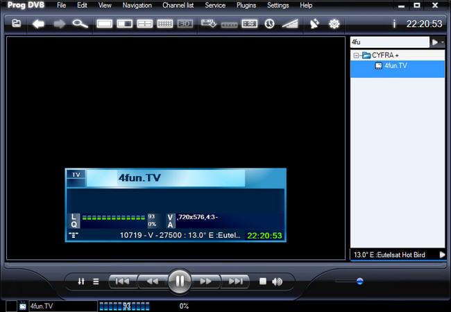Click the dotted bar toolbar icon
The height and width of the screenshot is (312, 451).
229,25
